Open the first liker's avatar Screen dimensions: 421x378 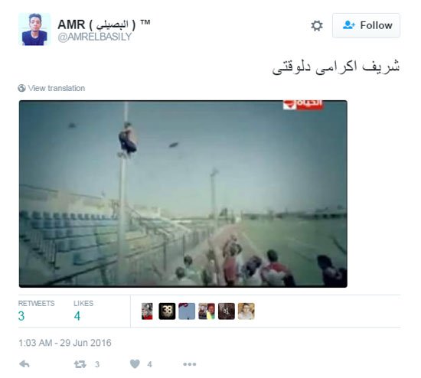pos(147,311)
